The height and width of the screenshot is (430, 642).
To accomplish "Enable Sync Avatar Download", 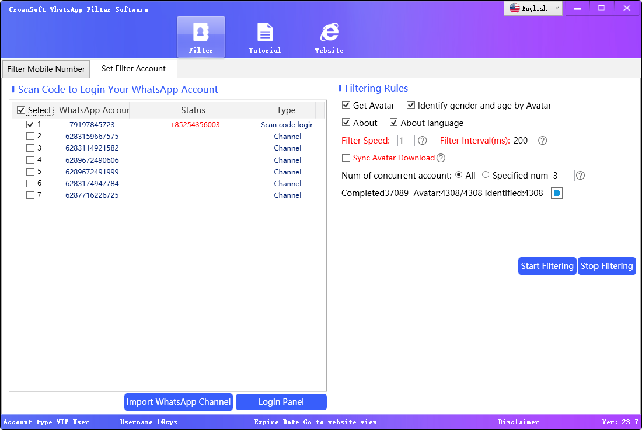I will 346,158.
